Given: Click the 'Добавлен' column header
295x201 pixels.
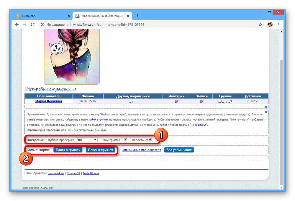Looking at the screenshot, I should coord(253,96).
